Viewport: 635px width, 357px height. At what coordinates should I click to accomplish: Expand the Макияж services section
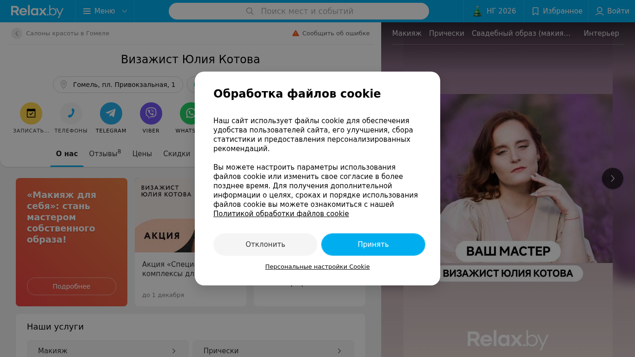(x=108, y=351)
